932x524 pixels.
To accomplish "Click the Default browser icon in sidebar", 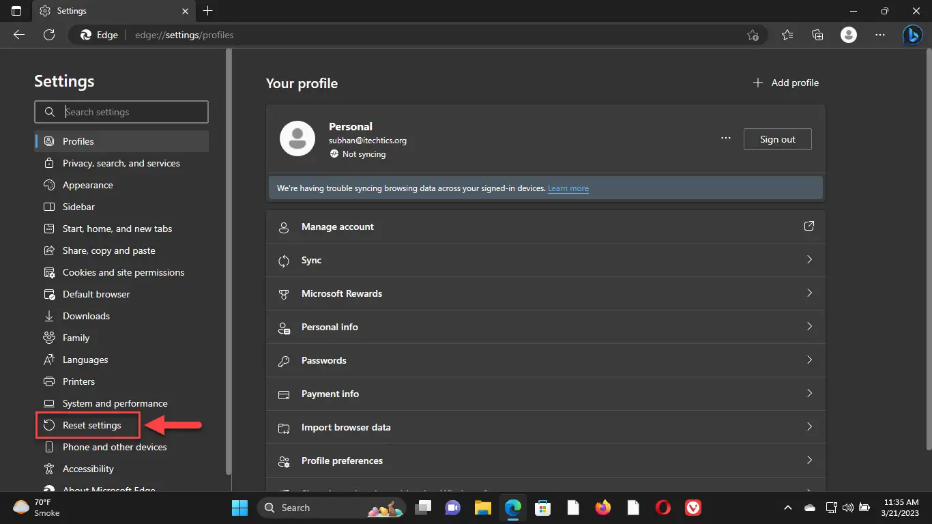I will click(49, 294).
